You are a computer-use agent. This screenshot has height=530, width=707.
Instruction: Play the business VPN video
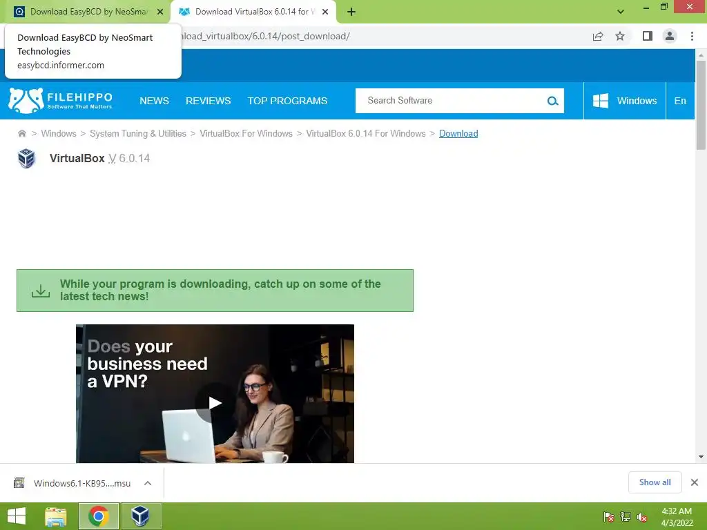pyautogui.click(x=215, y=403)
